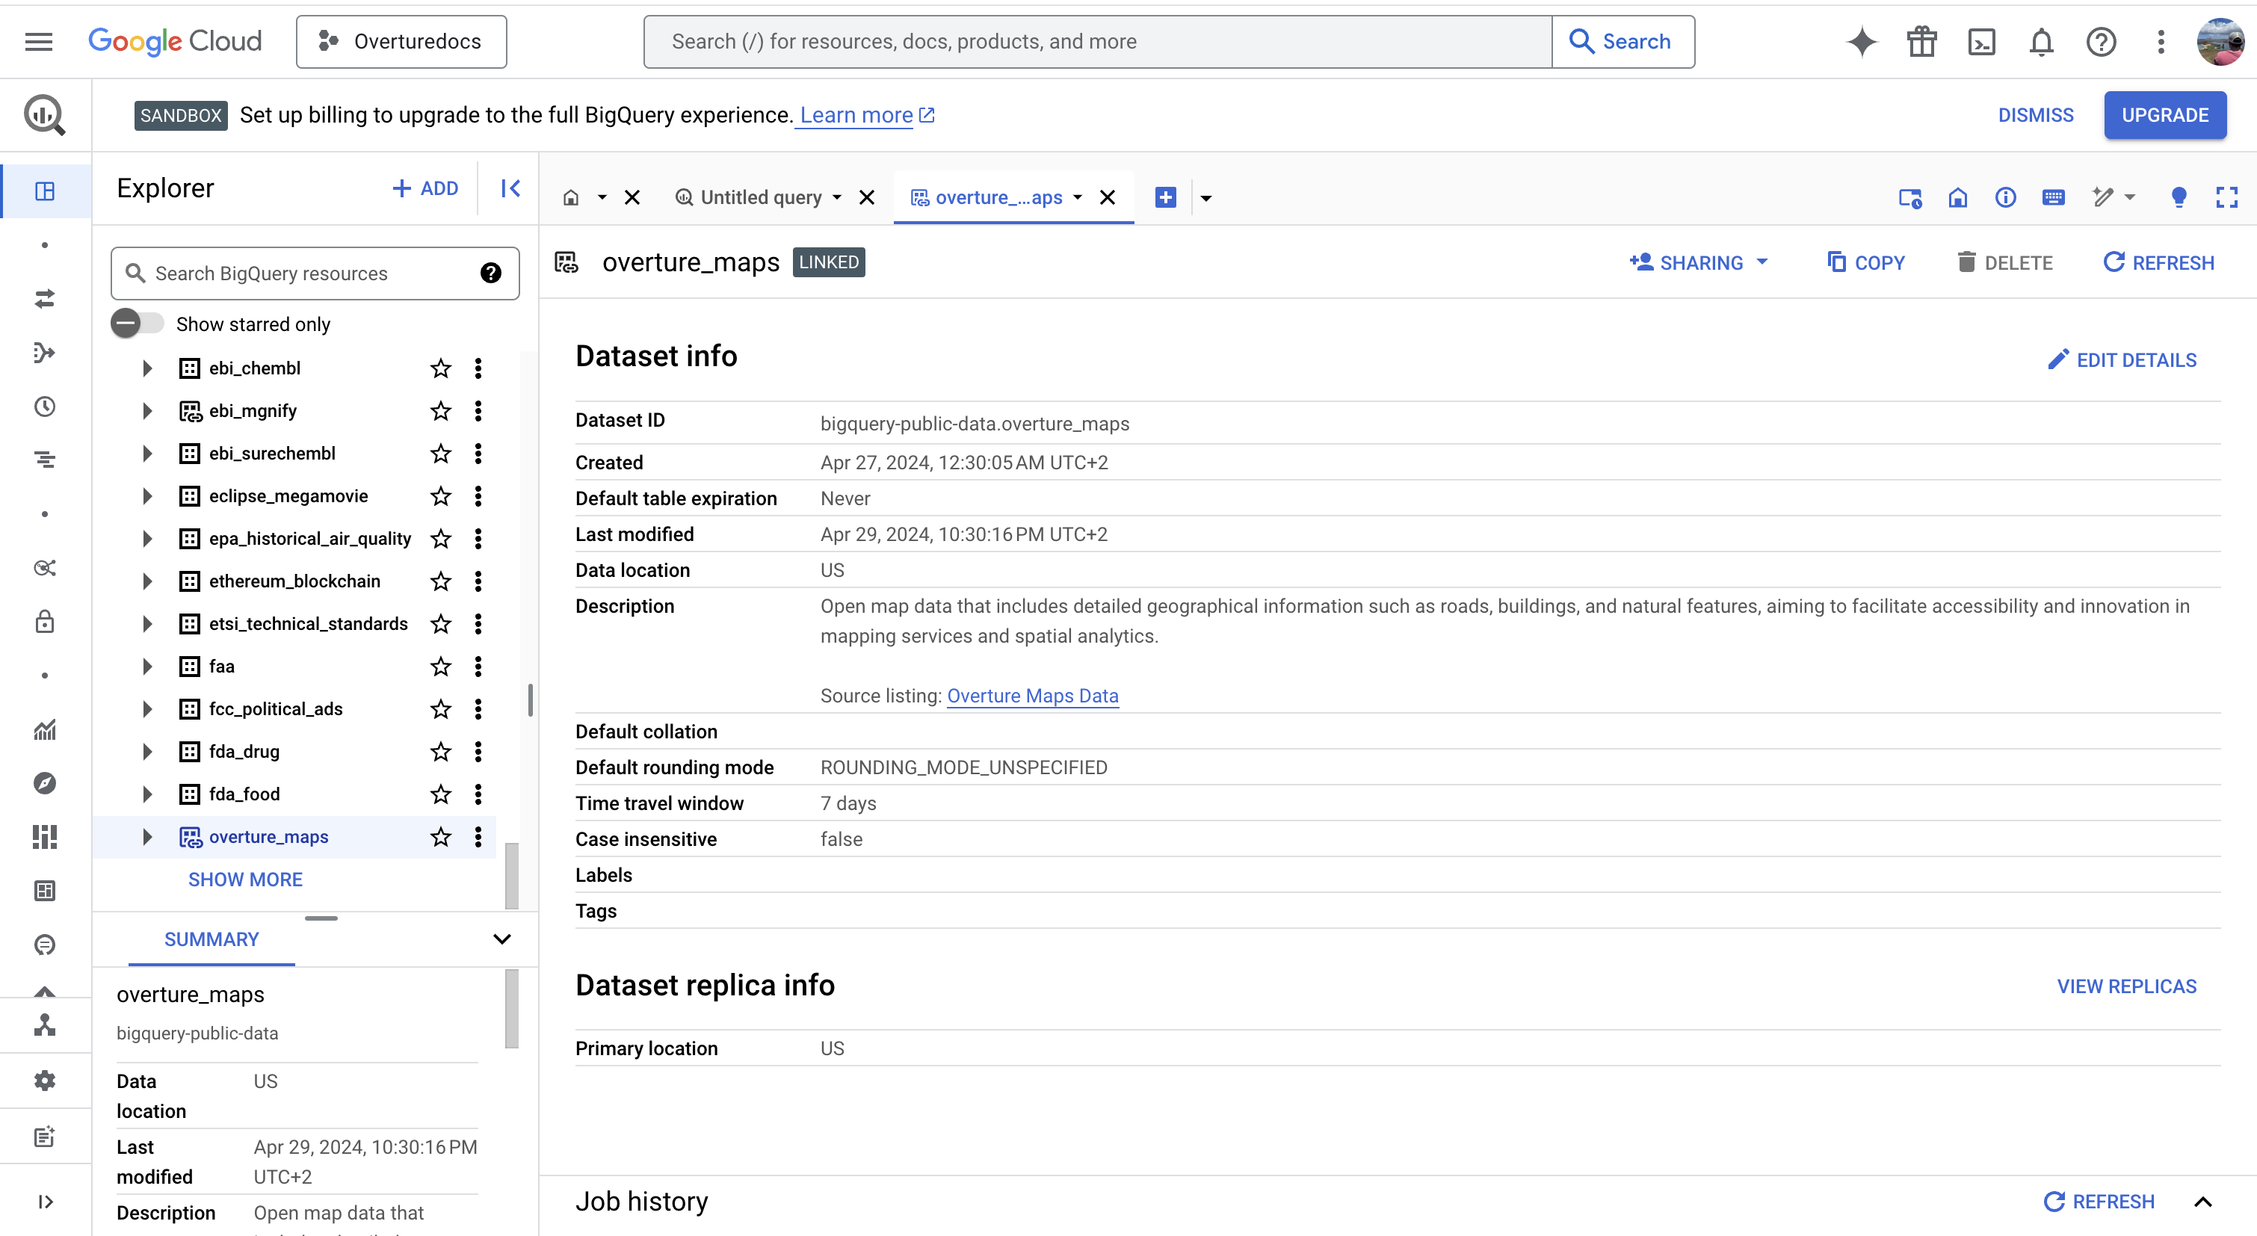
Task: Click EDIT DETAILS
Action: click(2122, 360)
